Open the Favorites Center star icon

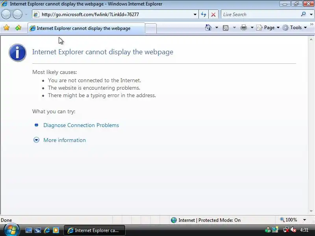click(x=6, y=28)
